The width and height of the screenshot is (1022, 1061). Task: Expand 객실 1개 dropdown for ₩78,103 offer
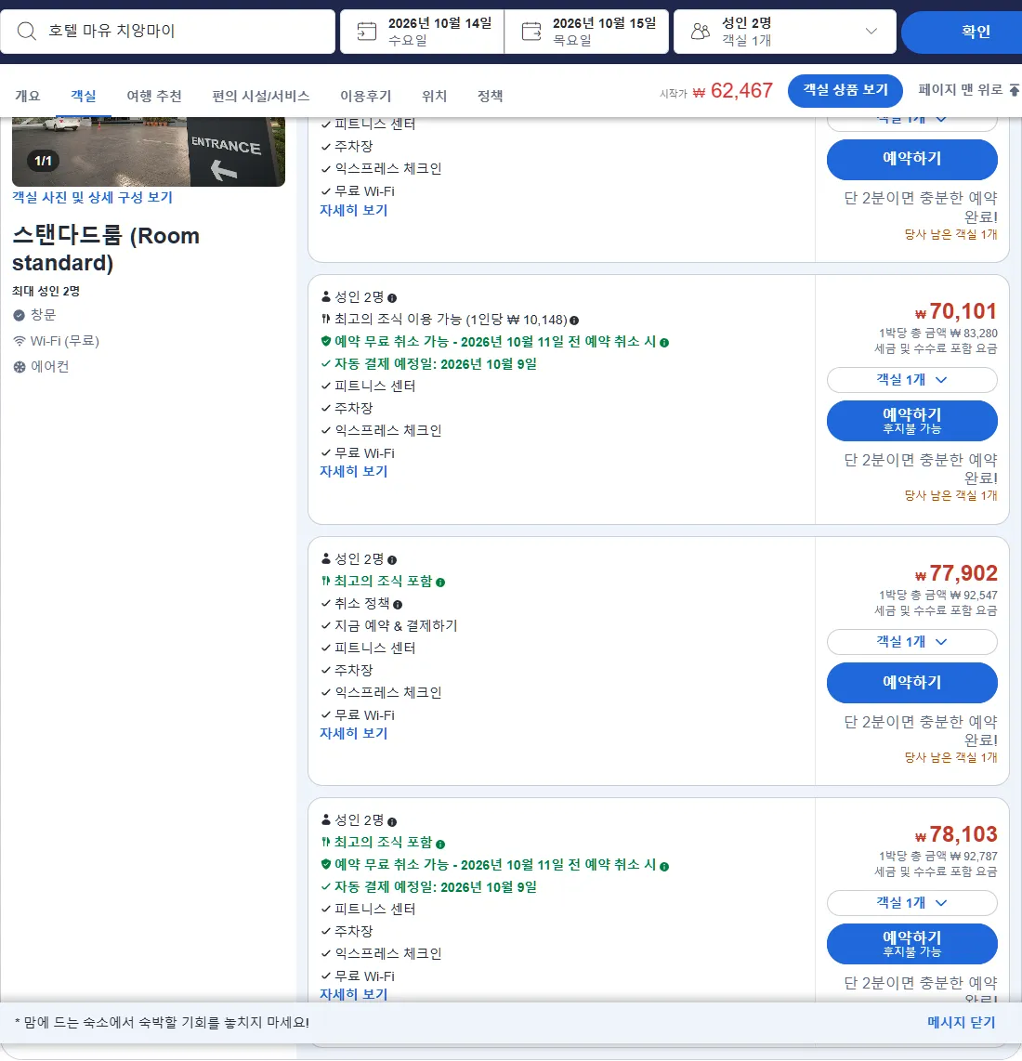(x=911, y=903)
